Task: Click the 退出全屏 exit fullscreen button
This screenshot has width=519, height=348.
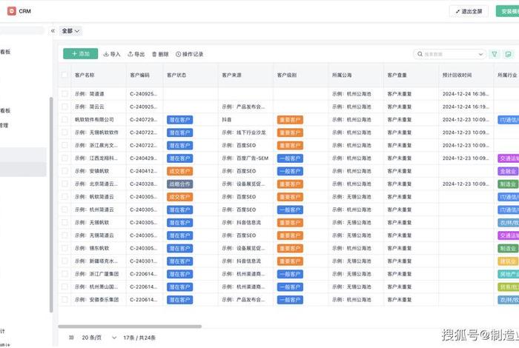Action: click(x=469, y=11)
